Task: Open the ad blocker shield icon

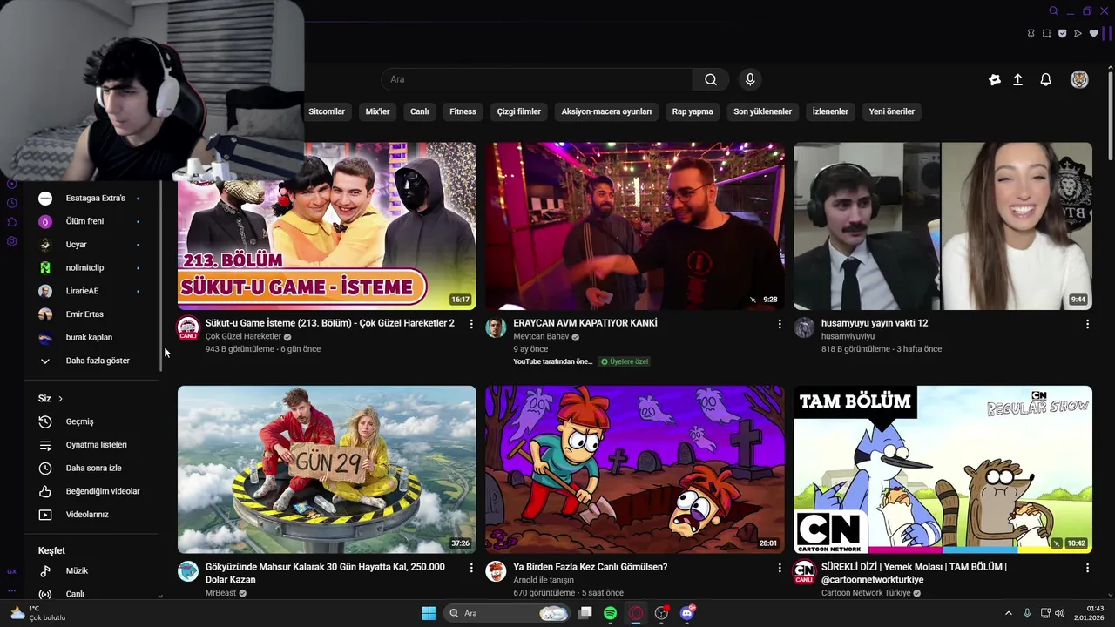Action: coord(1062,34)
